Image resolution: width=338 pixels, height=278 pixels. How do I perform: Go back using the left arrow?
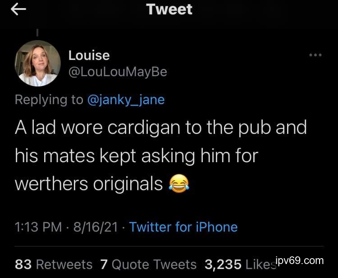coord(18,10)
